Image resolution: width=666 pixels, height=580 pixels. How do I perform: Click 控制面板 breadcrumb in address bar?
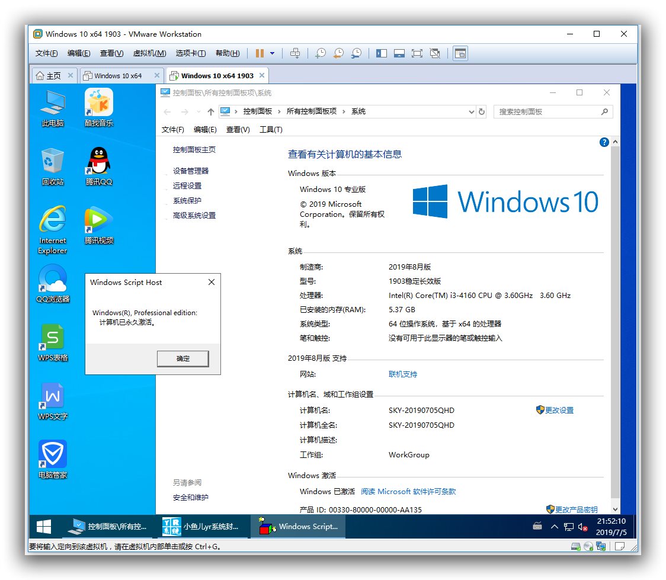257,111
